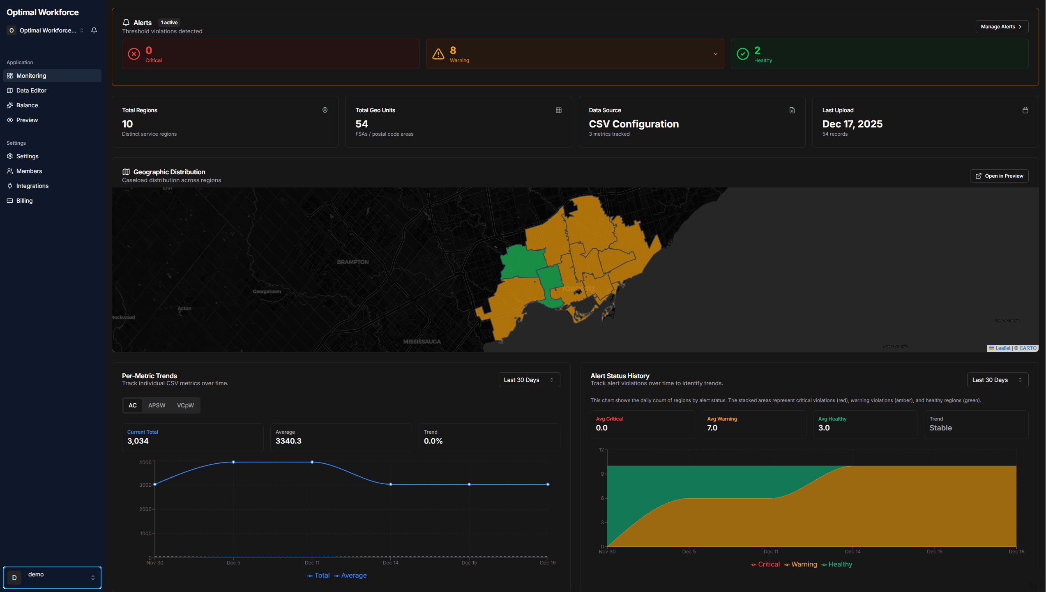Expand the Warning alerts panel chevron
Screen dimensions: 1046x592
[715, 54]
